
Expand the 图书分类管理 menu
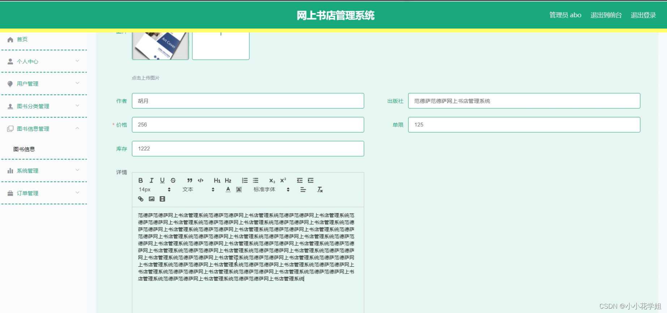(44, 106)
